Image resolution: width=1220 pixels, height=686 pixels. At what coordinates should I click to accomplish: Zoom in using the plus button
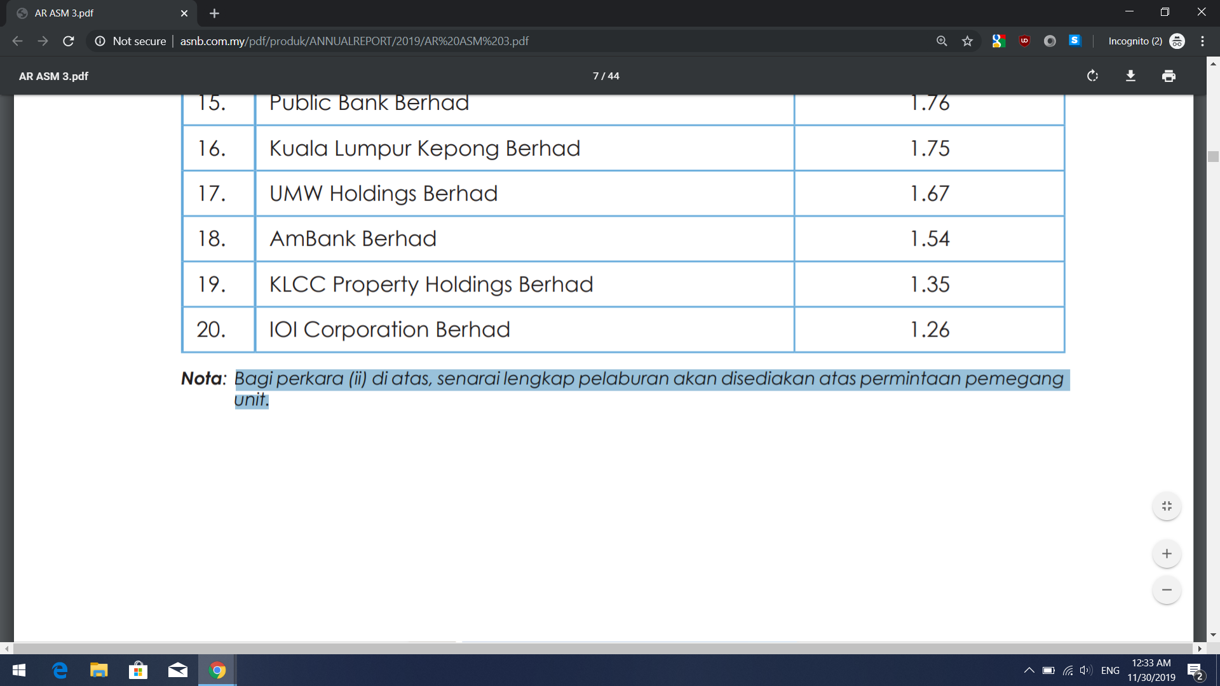click(x=1167, y=553)
